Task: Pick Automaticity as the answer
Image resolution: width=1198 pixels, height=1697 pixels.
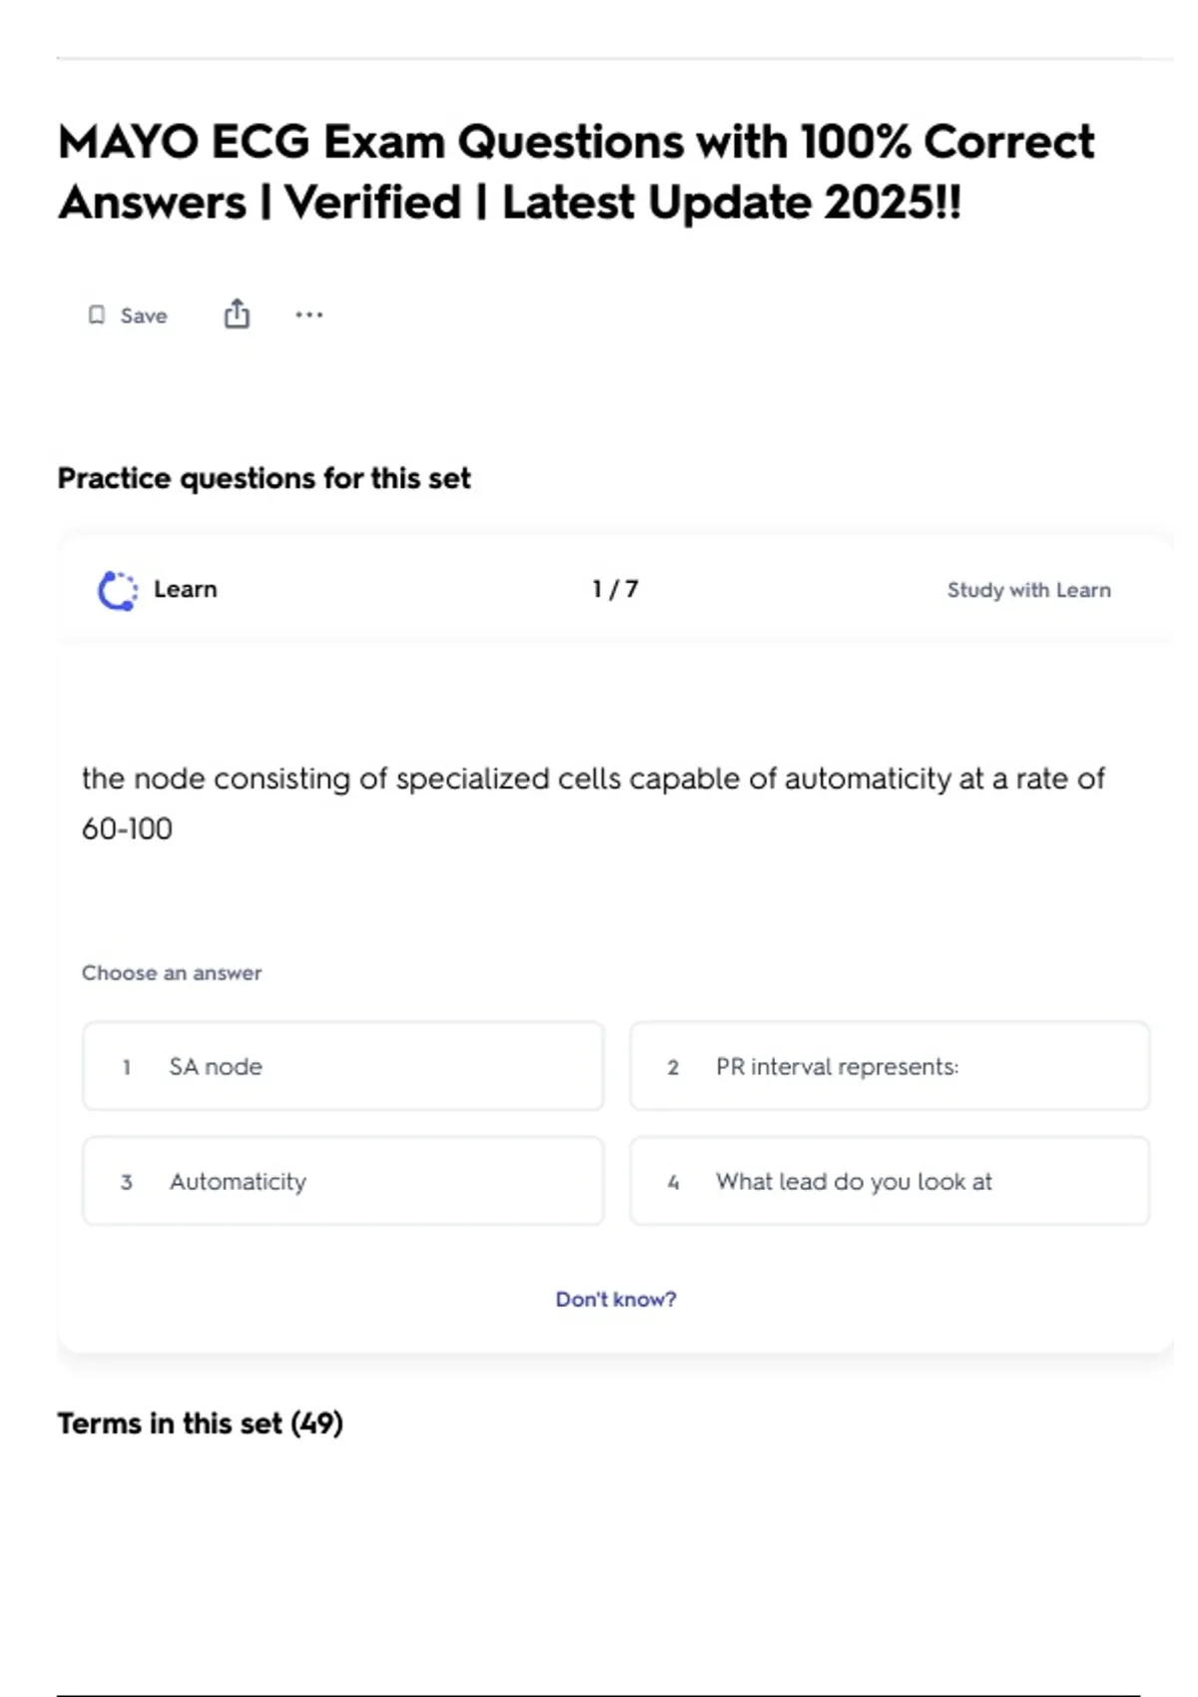Action: coord(342,1181)
